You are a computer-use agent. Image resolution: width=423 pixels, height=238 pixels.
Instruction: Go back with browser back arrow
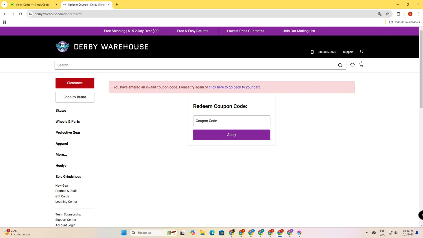5,14
